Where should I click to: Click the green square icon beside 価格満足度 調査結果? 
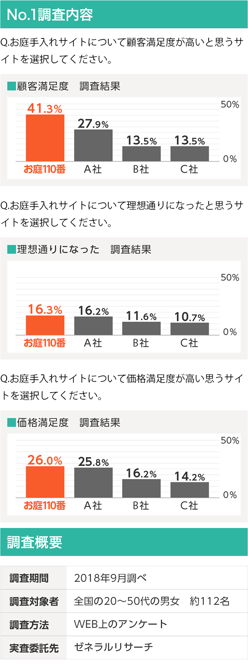click(12, 423)
